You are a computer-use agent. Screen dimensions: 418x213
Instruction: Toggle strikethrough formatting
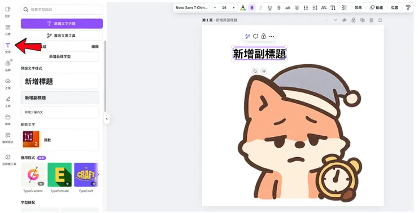tap(279, 8)
